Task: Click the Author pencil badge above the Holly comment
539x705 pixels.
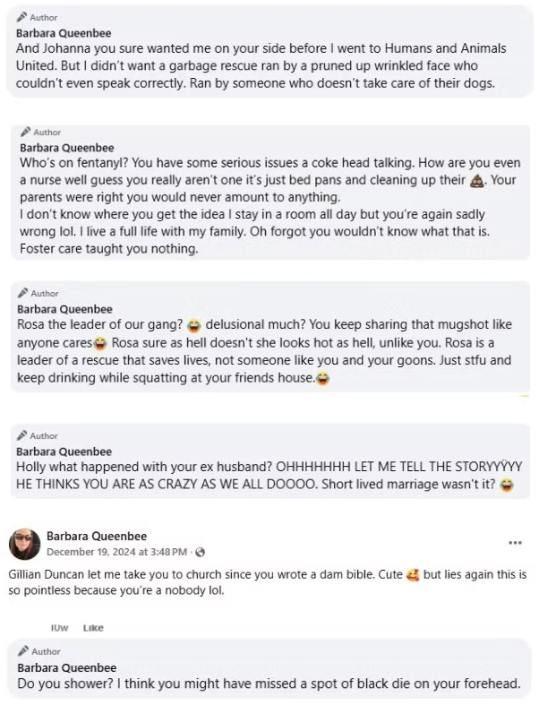Action: pyautogui.click(x=22, y=435)
